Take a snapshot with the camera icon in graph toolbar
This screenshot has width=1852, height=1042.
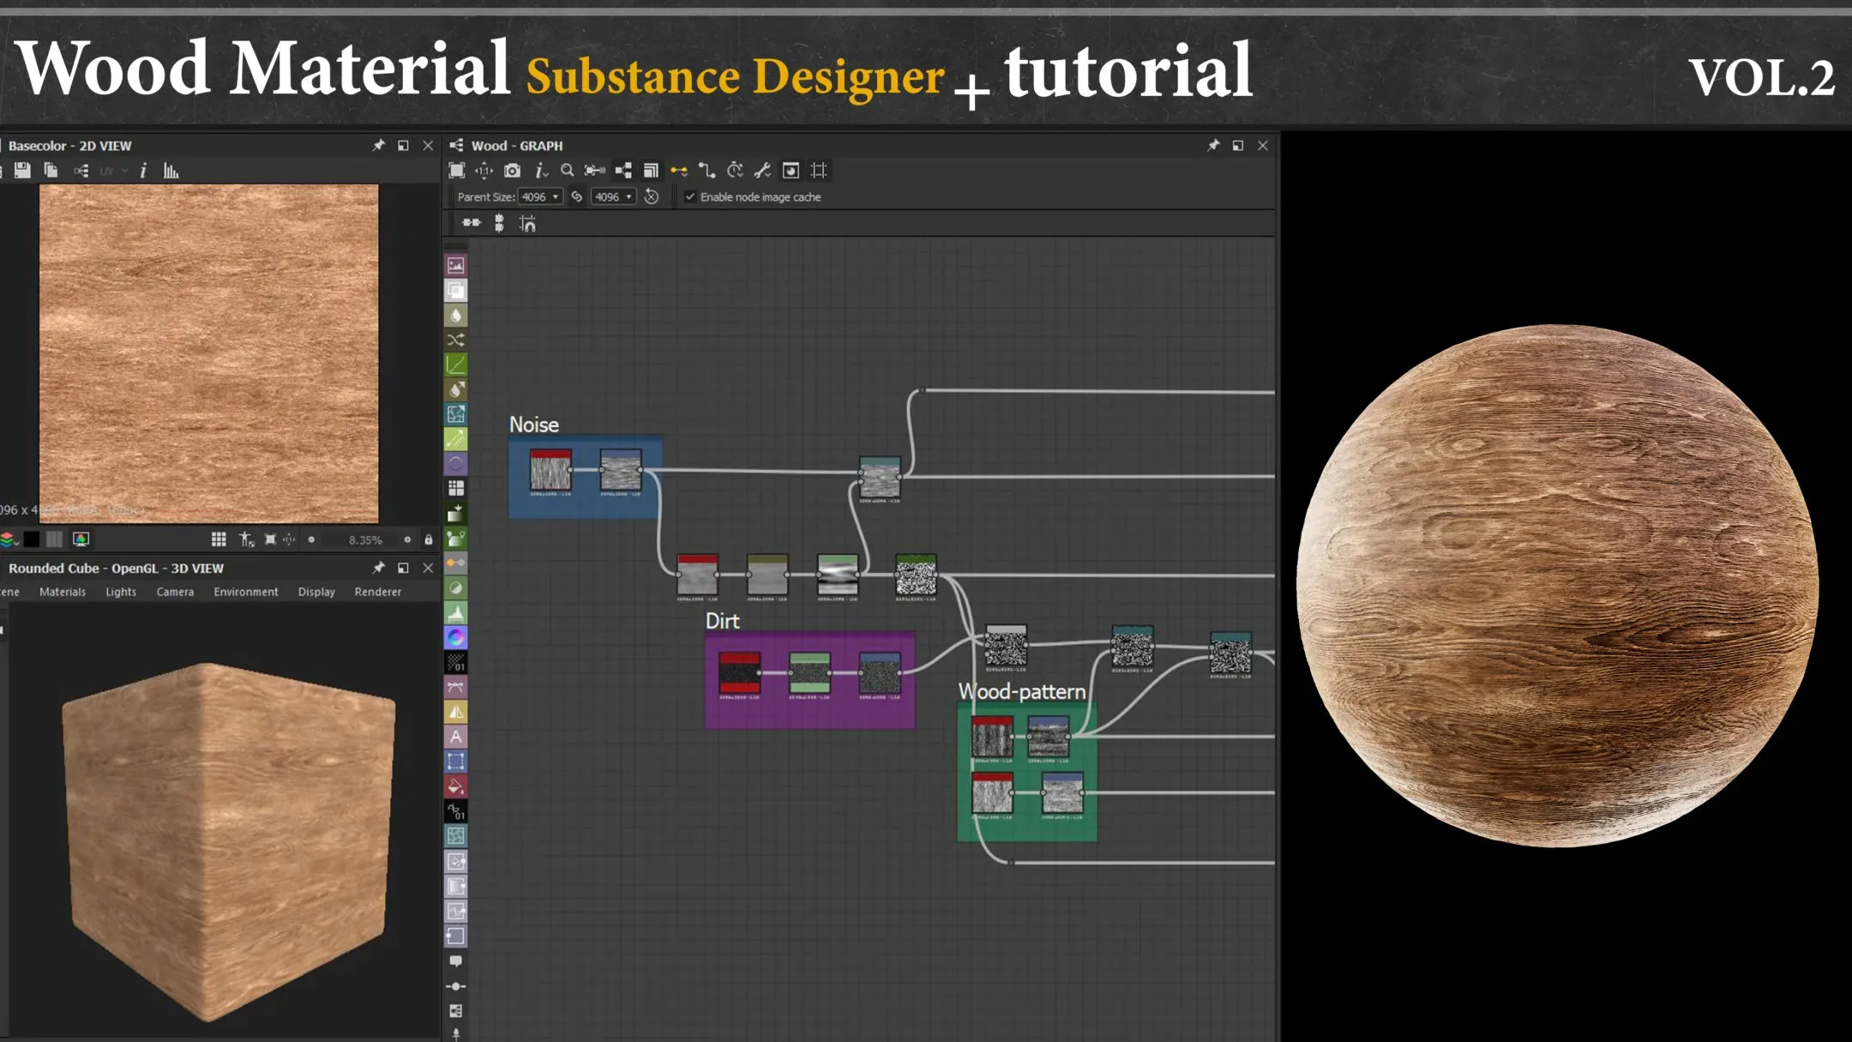[513, 171]
